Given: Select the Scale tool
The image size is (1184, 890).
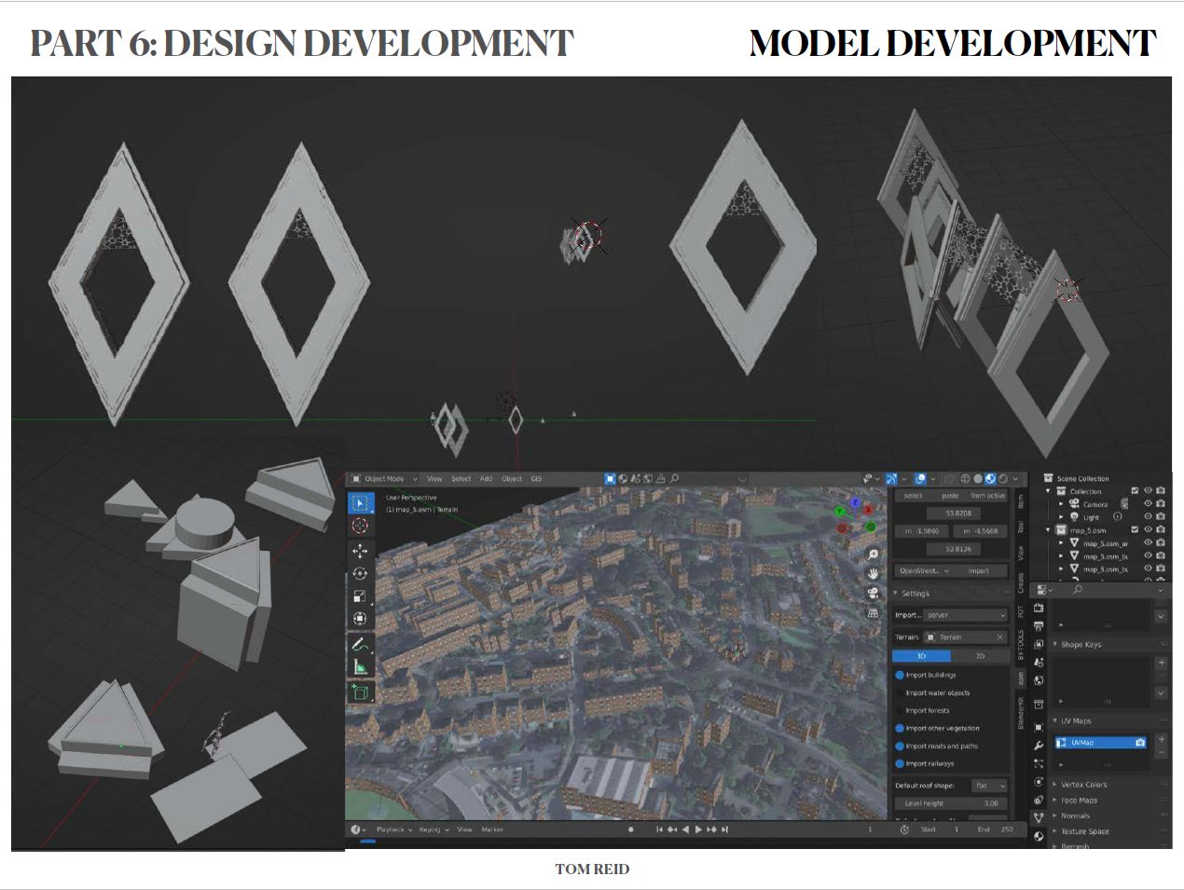Looking at the screenshot, I should (360, 596).
